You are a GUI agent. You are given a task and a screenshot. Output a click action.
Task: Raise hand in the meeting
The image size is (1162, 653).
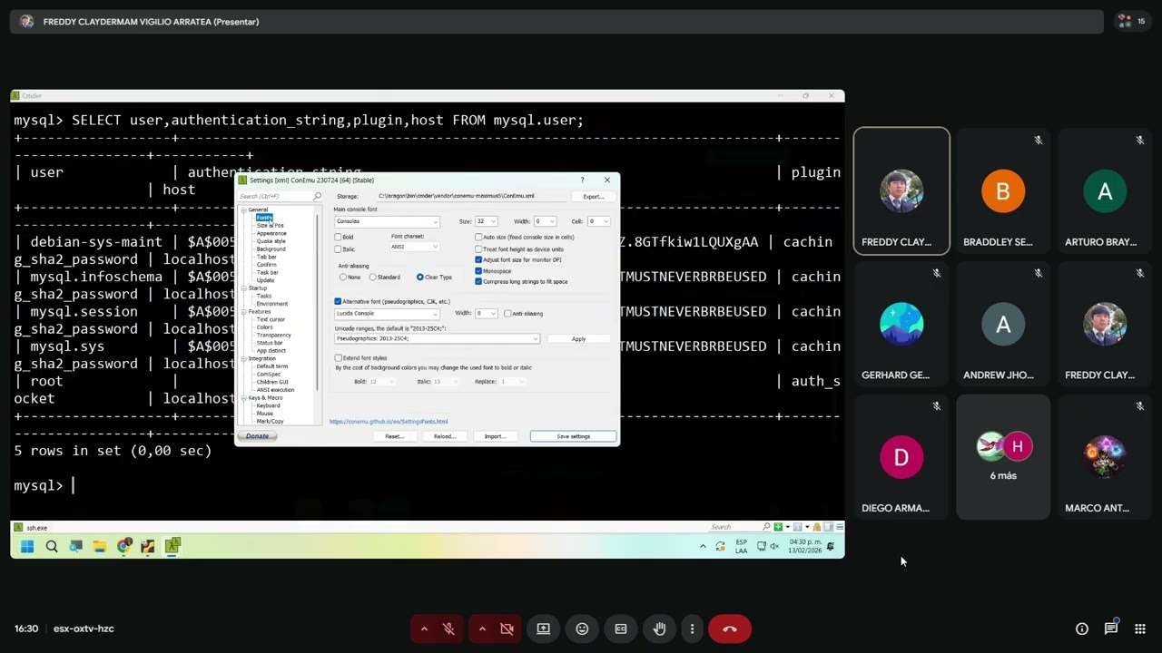pyautogui.click(x=660, y=629)
